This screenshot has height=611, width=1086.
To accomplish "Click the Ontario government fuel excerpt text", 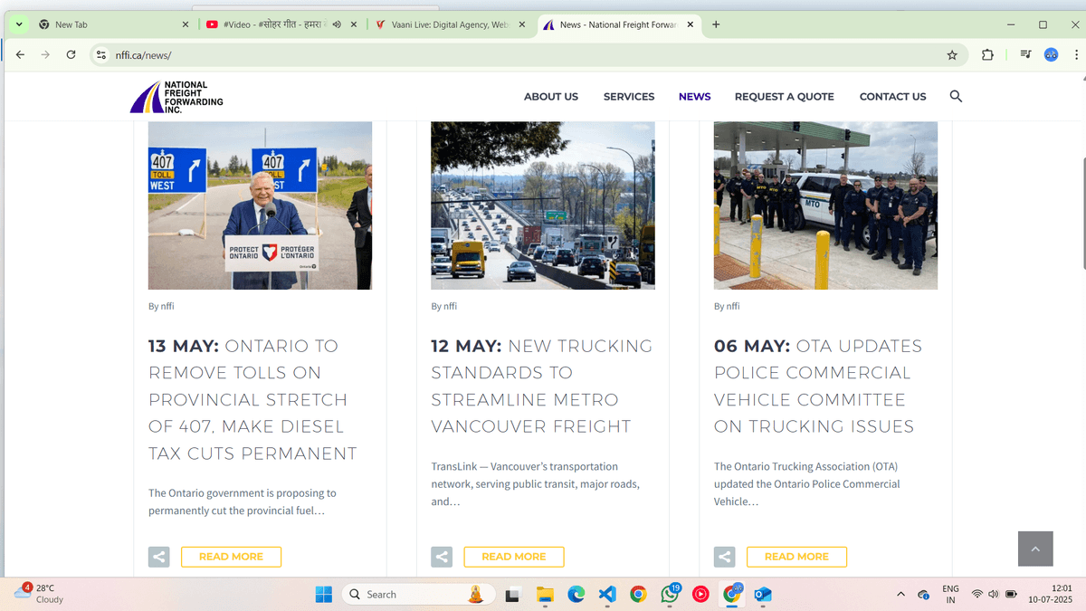I will click(243, 501).
